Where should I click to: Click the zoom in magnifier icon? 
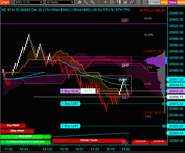click(92, 2)
